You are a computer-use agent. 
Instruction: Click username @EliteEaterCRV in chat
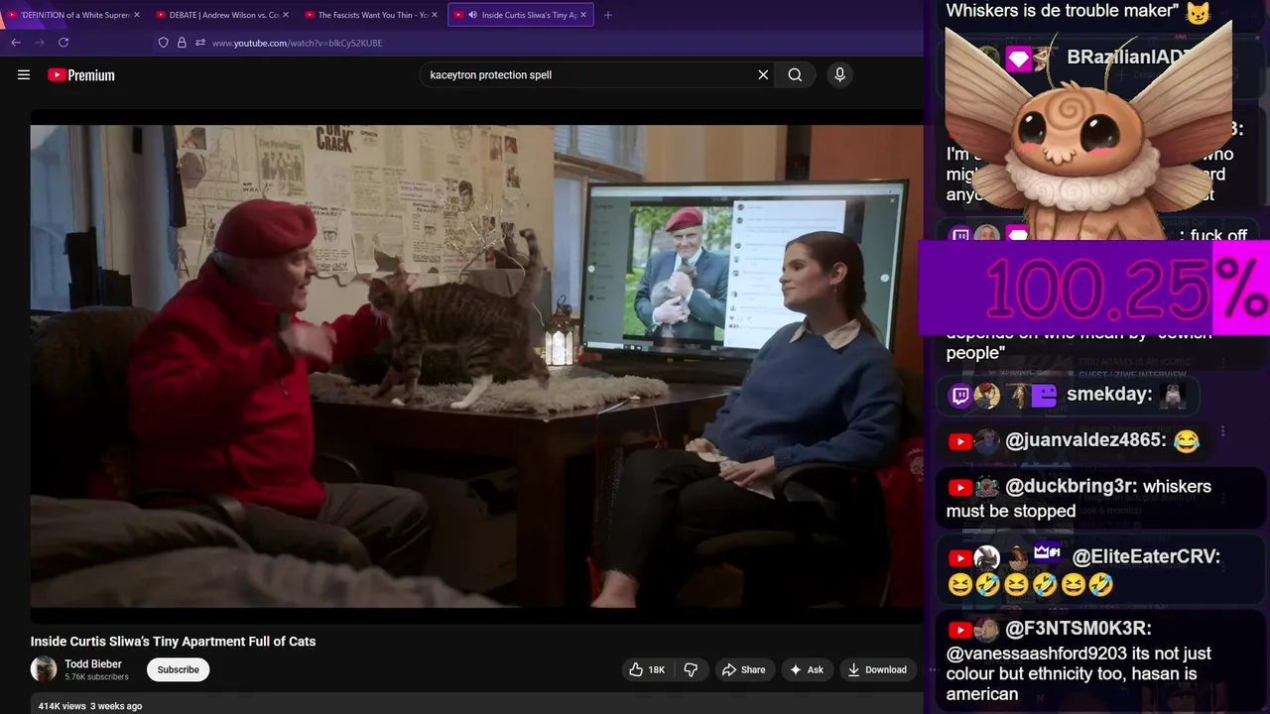click(x=1146, y=556)
